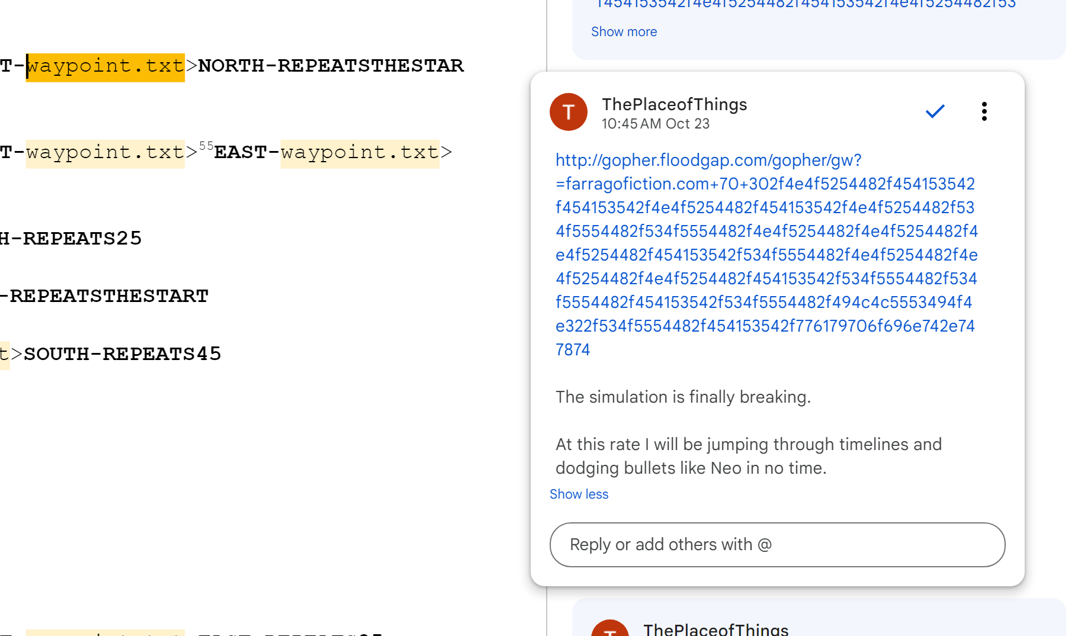Click the H-REPEATS25 line in document
Image resolution: width=1078 pixels, height=636 pixels.
coord(71,239)
